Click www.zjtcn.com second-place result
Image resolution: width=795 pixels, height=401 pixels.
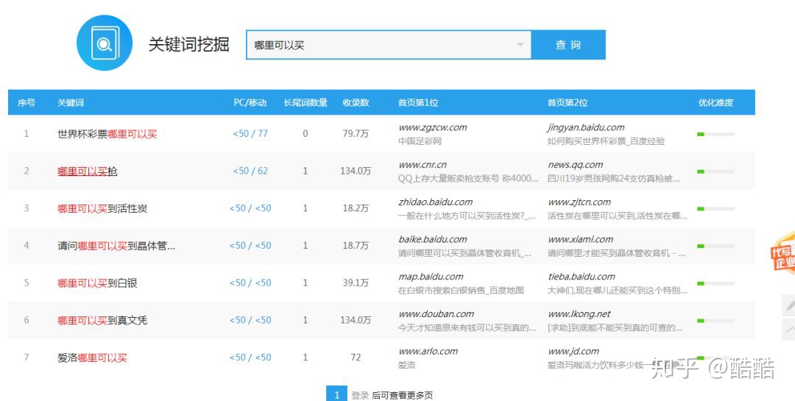point(579,202)
